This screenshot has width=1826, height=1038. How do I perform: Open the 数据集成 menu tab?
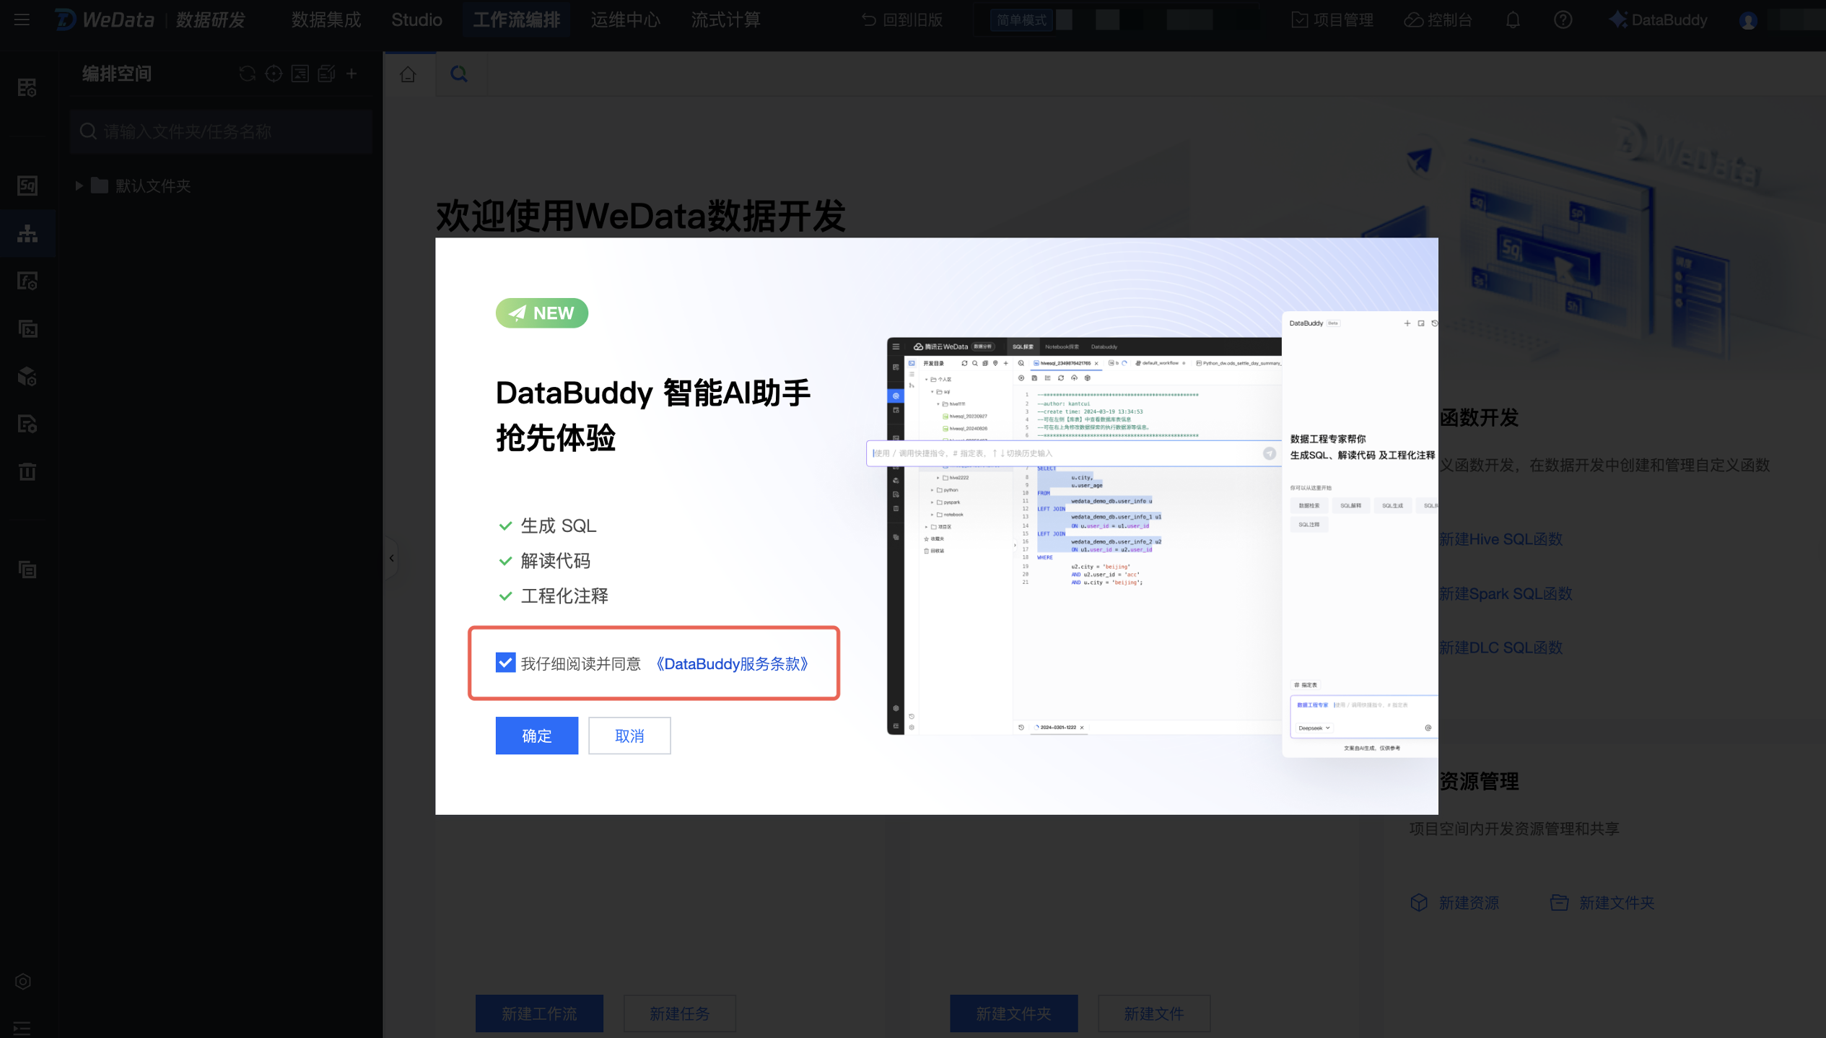pos(326,19)
